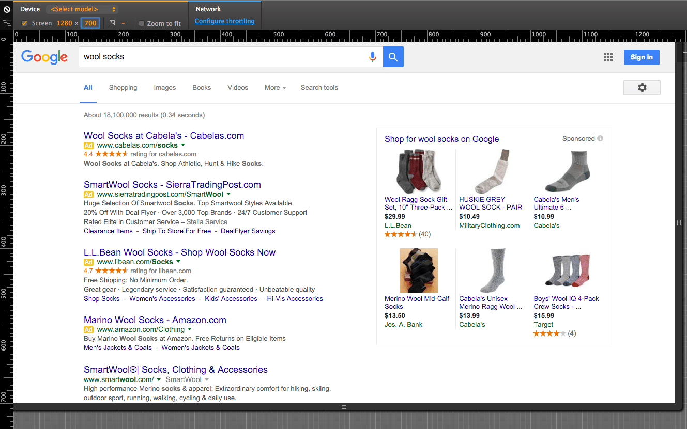The height and width of the screenshot is (429, 687).
Task: Open the Google apps grid icon
Action: tap(608, 57)
